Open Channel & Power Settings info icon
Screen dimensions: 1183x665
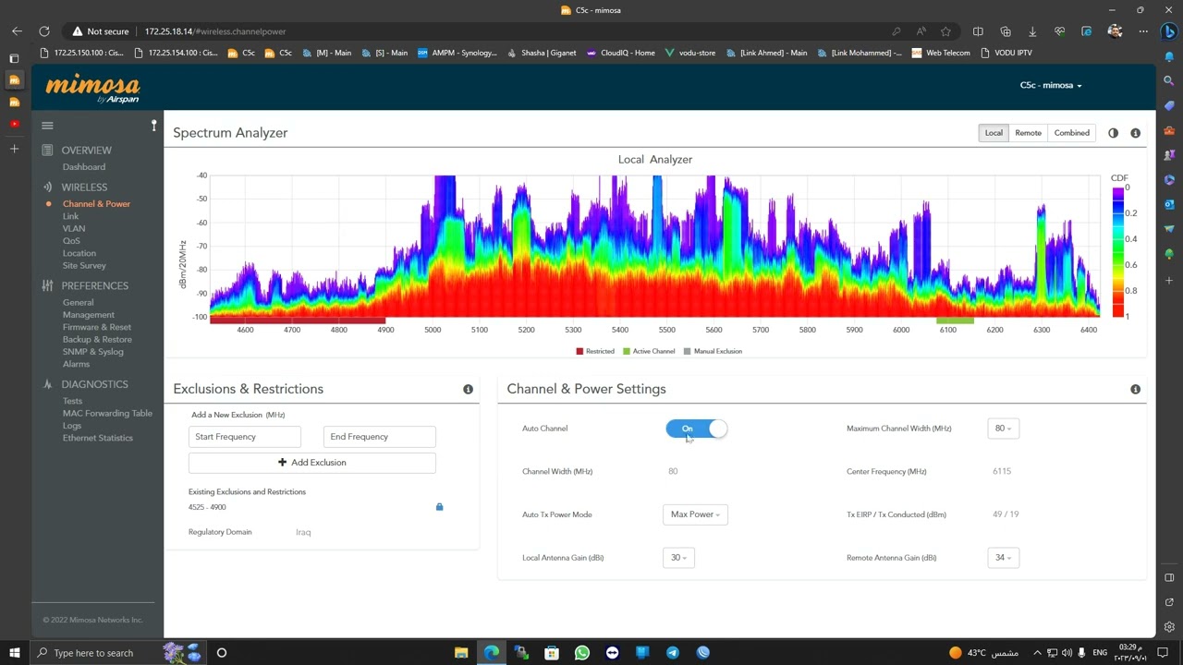1135,390
